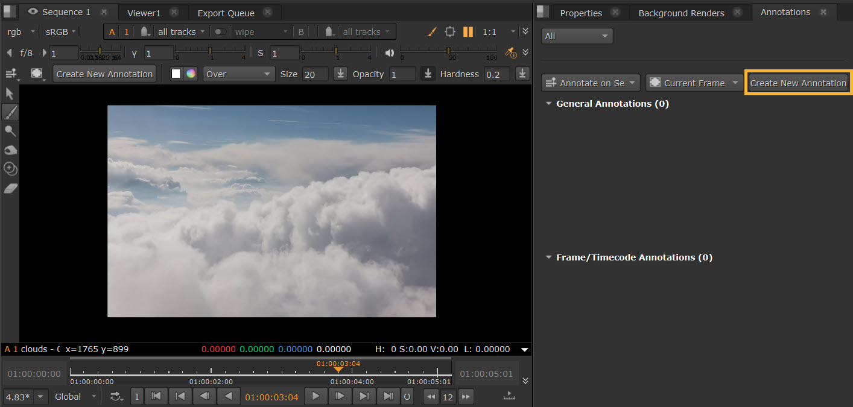Toggle the audio mute speaker icon
The width and height of the screenshot is (853, 407).
(390, 53)
